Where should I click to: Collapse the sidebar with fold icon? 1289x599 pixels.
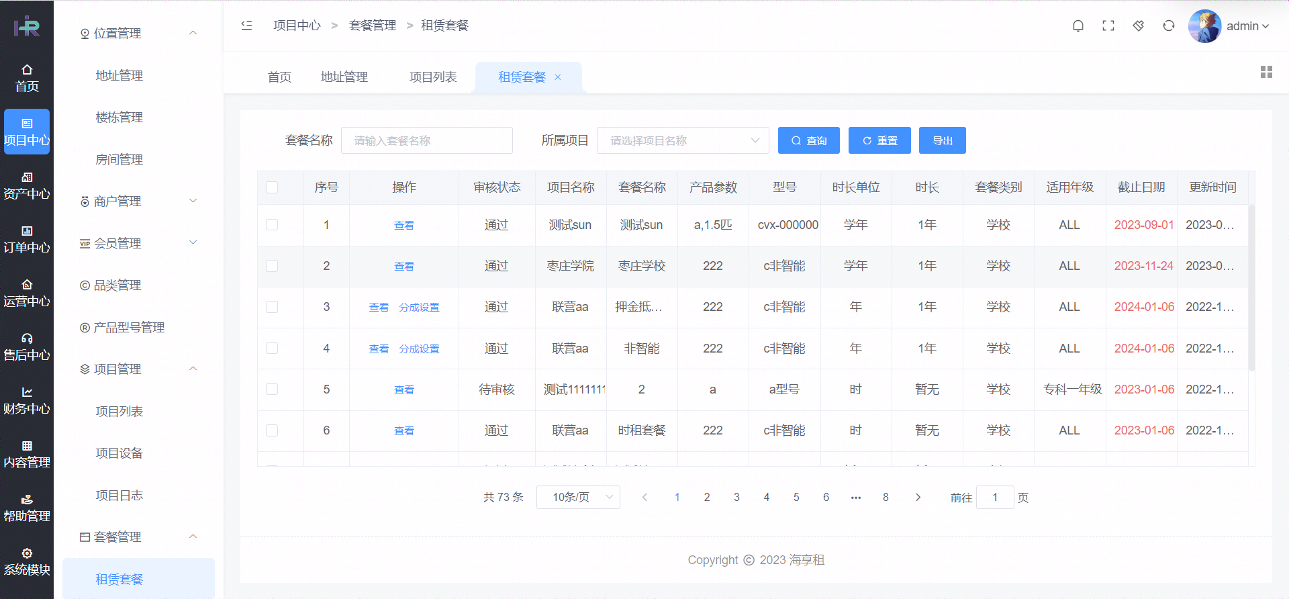pos(246,26)
